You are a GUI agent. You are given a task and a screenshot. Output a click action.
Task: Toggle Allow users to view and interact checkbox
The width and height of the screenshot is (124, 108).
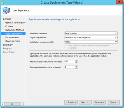click(x=66, y=46)
